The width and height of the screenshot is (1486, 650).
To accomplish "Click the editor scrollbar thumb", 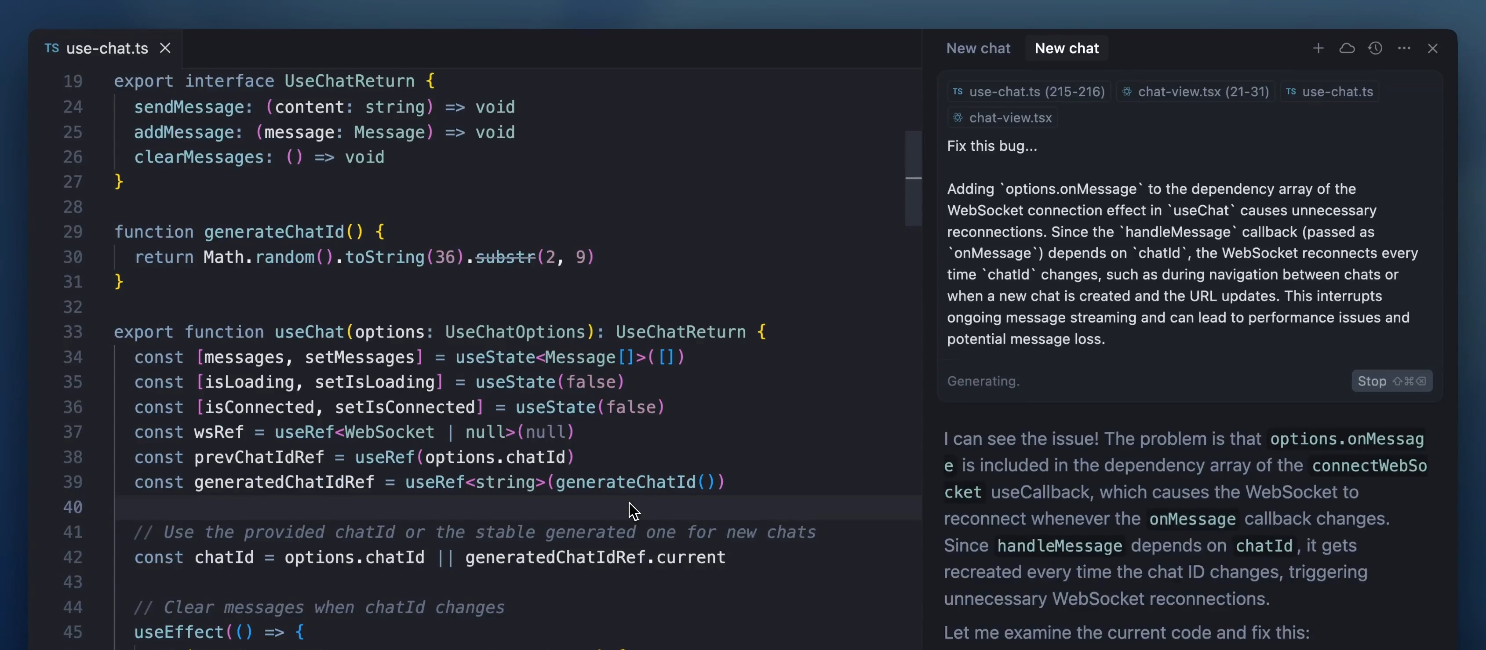I will 913,178.
